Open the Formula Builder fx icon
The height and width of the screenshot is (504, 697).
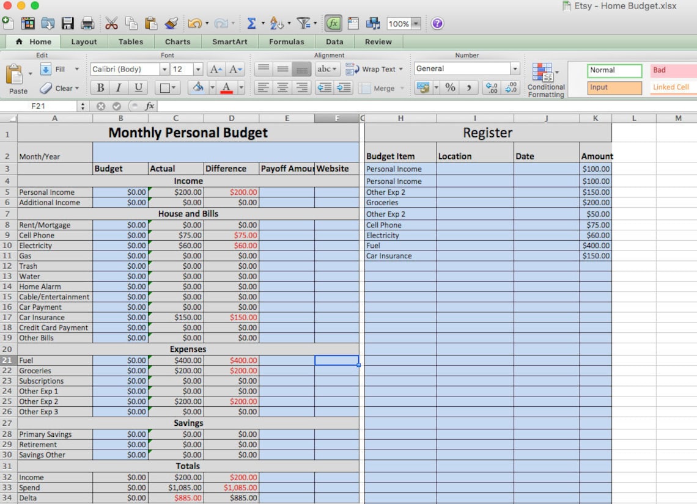tap(334, 23)
